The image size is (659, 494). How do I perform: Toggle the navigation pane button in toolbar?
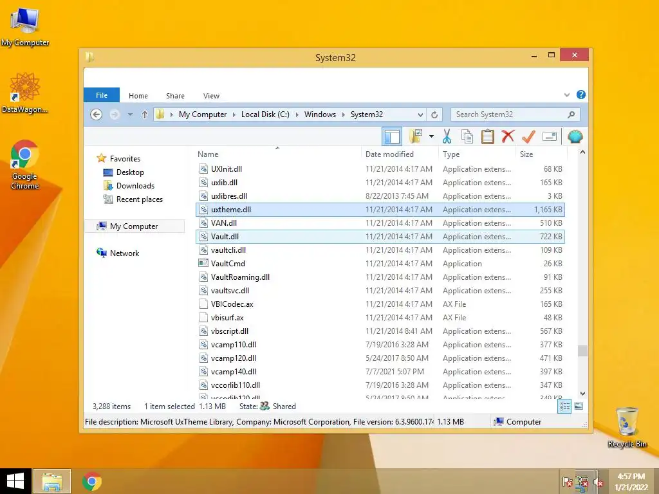392,136
